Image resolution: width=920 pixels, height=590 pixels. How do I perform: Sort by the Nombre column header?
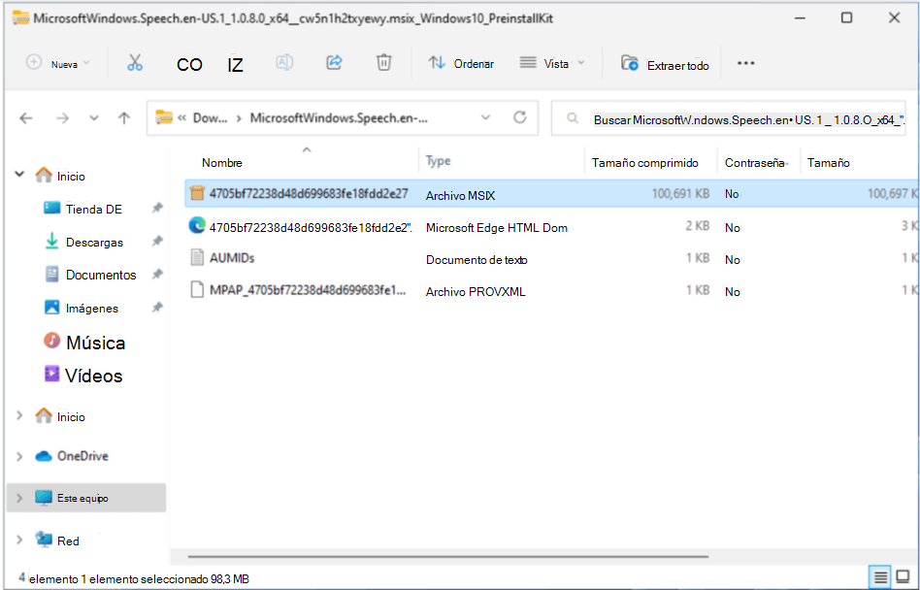[222, 163]
